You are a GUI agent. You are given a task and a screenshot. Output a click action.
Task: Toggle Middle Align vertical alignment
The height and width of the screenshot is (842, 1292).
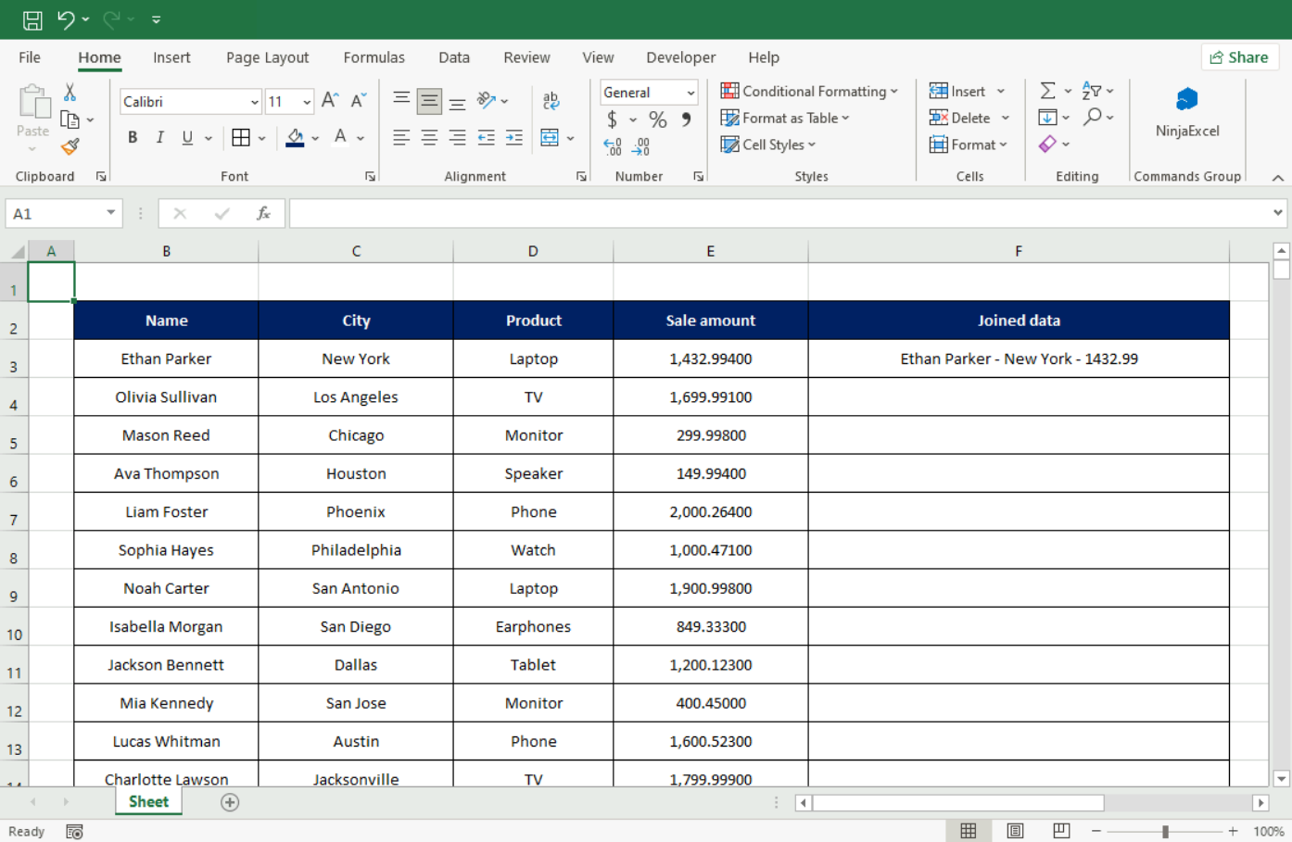(x=429, y=100)
